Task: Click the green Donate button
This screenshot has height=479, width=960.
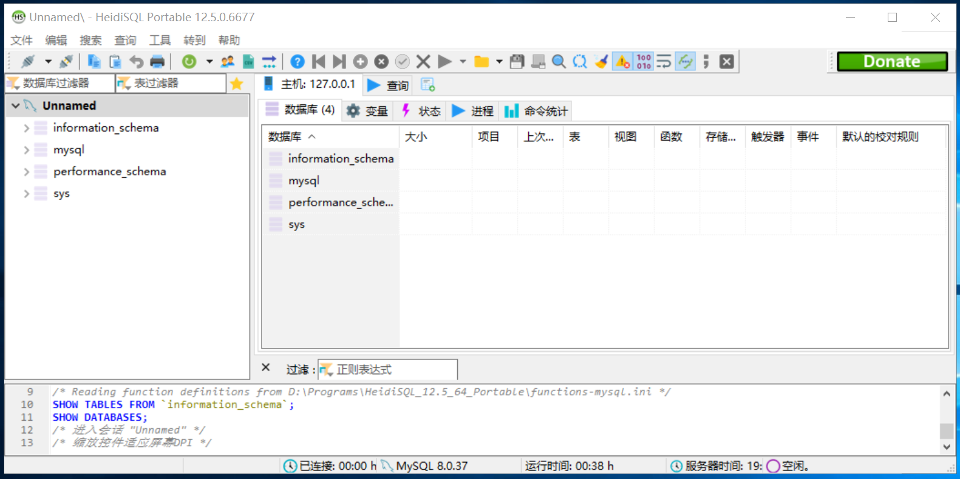Action: [892, 61]
